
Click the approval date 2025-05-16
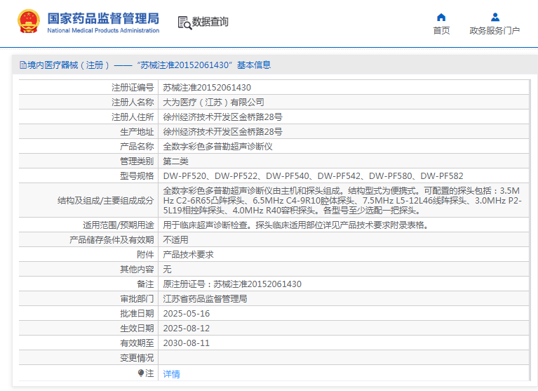click(x=186, y=314)
